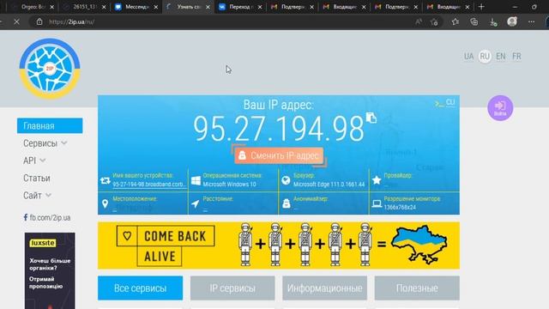549x309 pixels.
Task: Open site information lock icon
Action: (39, 21)
